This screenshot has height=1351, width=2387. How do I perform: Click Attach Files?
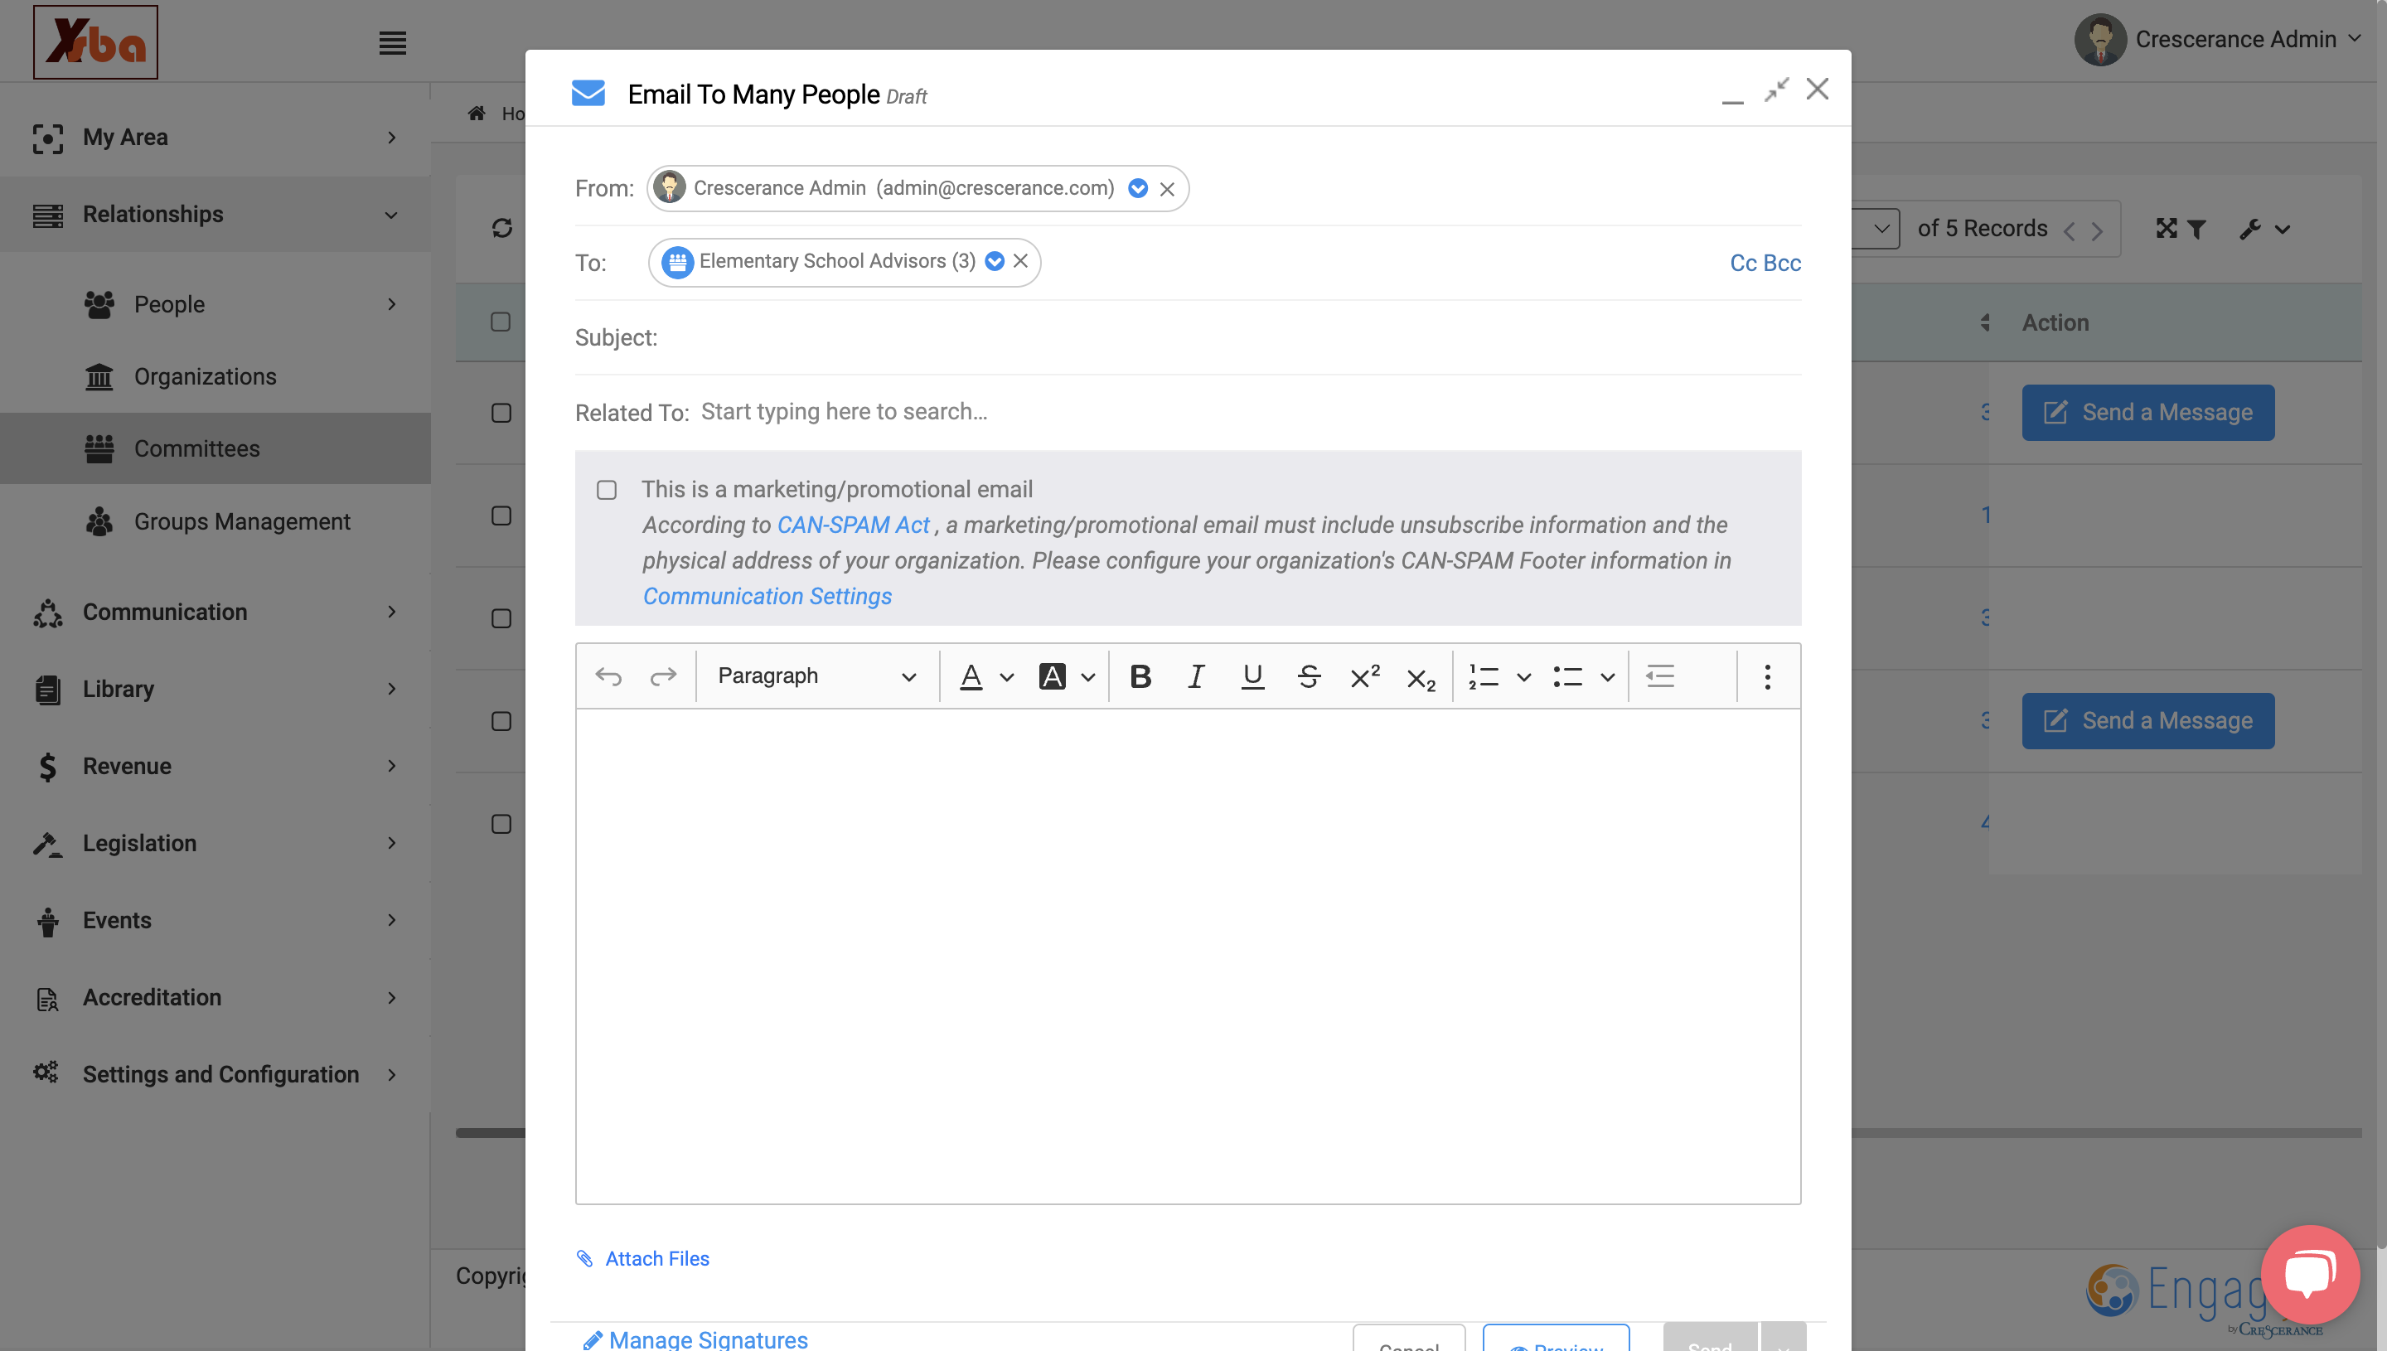(x=643, y=1258)
